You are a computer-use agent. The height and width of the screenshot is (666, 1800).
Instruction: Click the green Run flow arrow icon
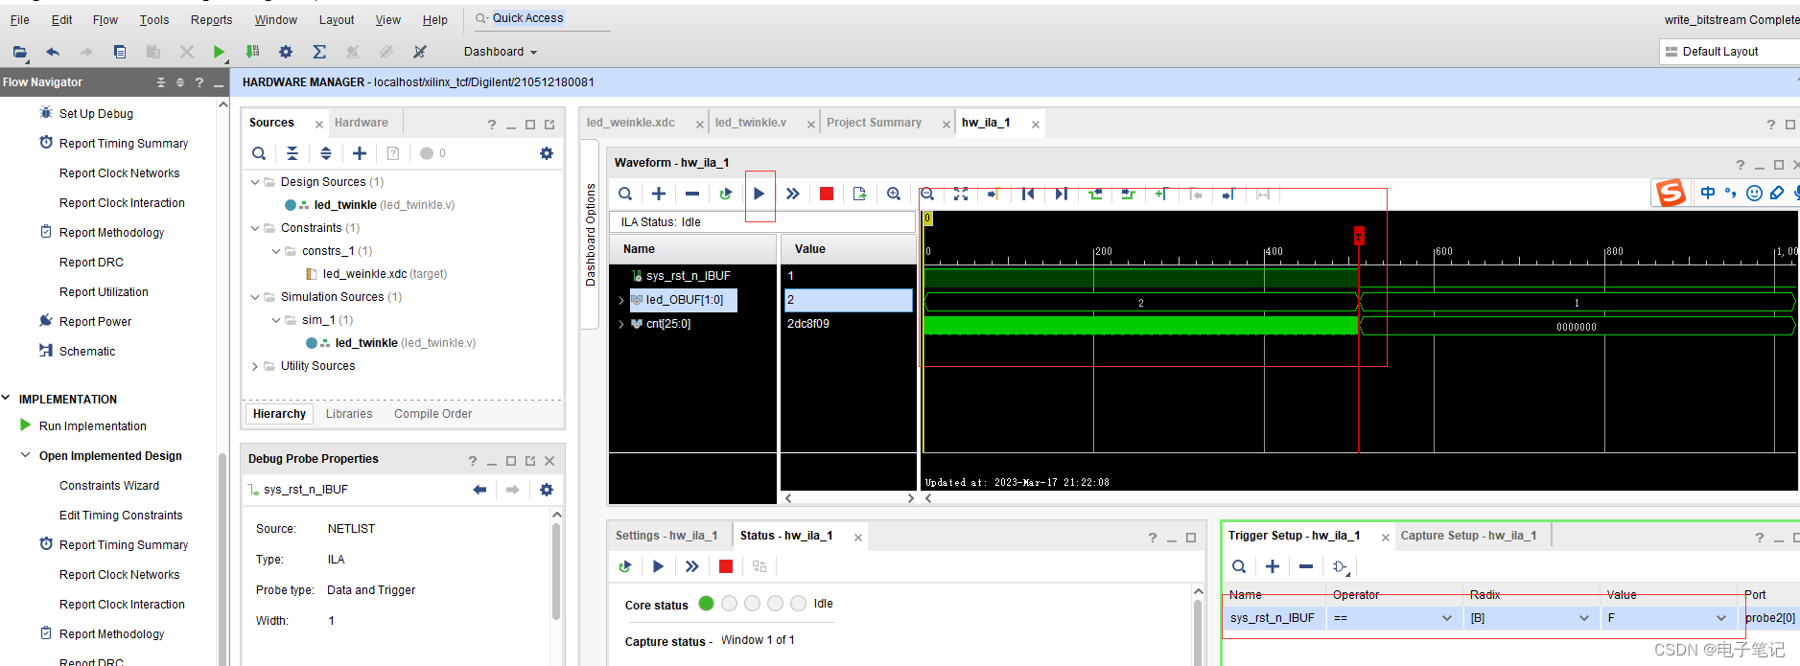219,52
